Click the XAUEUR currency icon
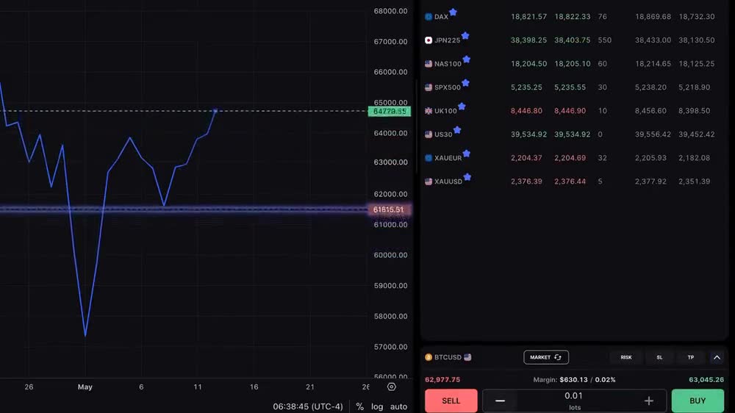 pyautogui.click(x=429, y=158)
